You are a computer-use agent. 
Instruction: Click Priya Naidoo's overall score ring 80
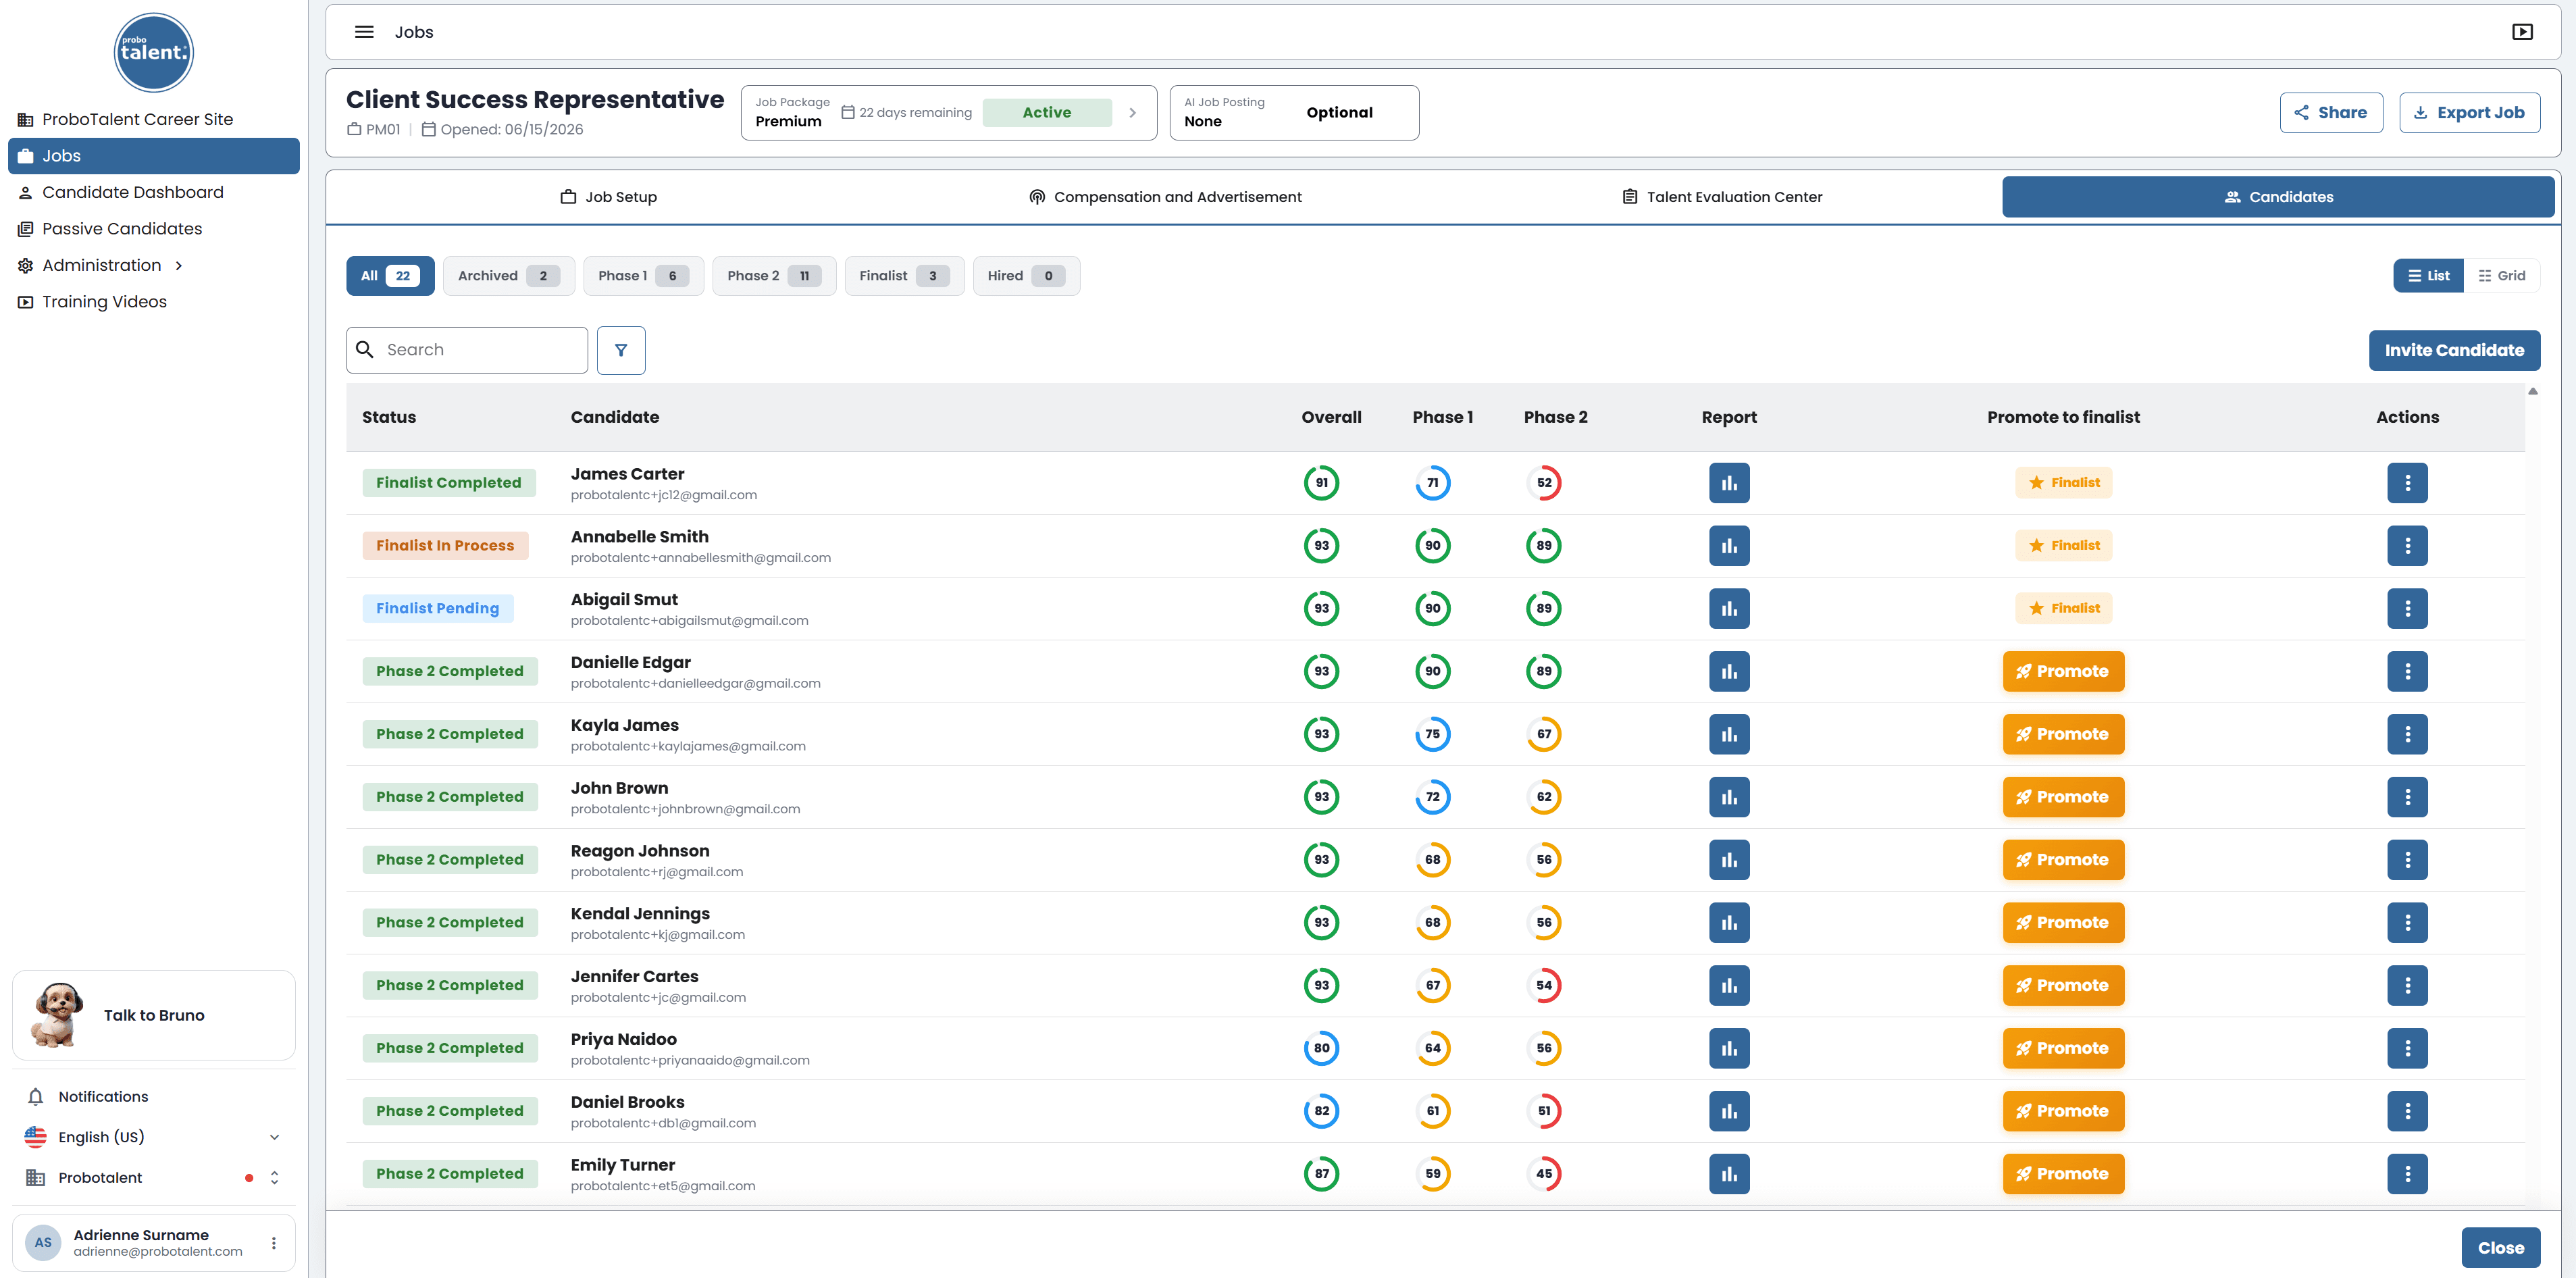(1321, 1049)
